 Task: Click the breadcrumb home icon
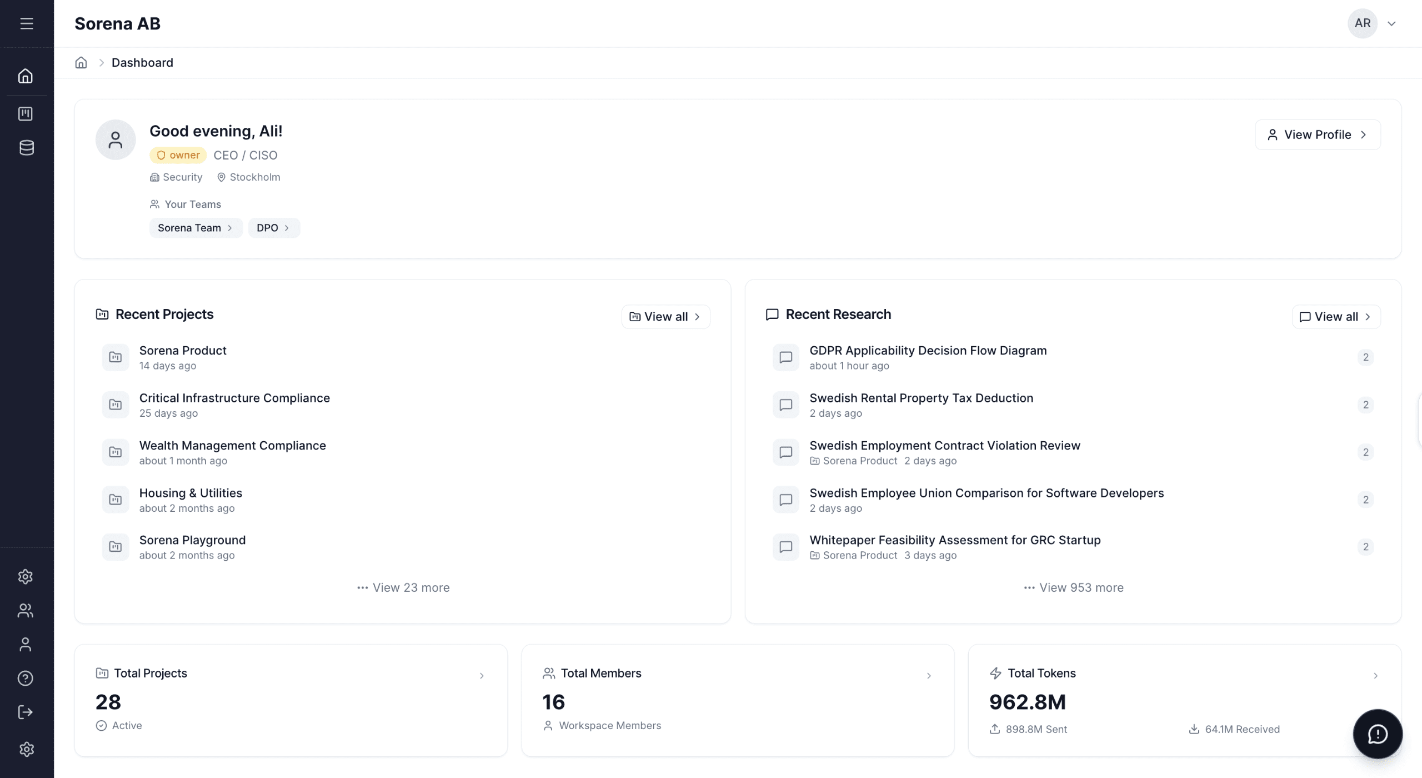[x=81, y=63]
